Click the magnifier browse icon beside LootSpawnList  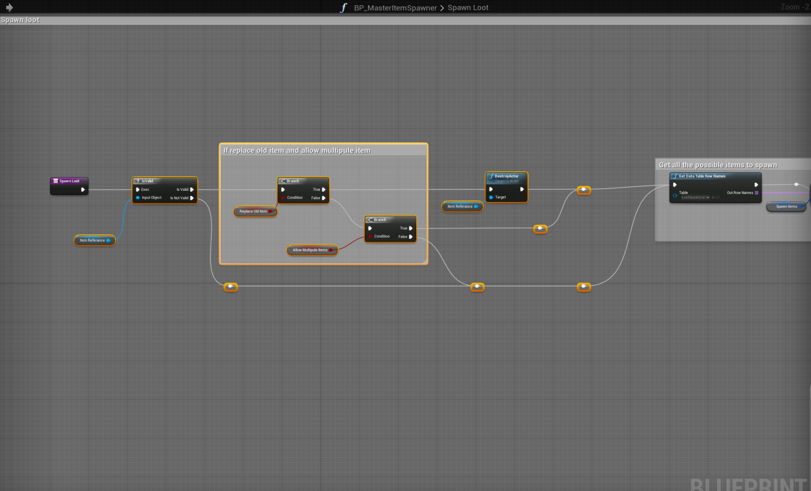click(x=718, y=198)
